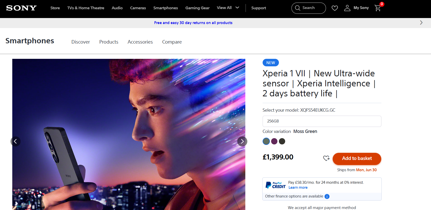This screenshot has height=210, width=431.
Task: Click the Mon, Jun 30 shipping date
Action: [x=366, y=170]
